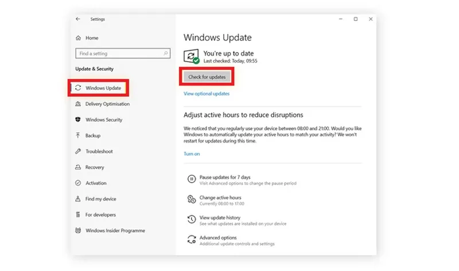
Task: Click the Home house icon
Action: pyautogui.click(x=78, y=38)
